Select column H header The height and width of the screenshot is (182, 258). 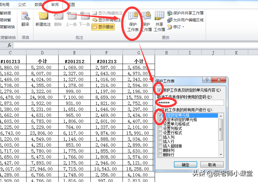point(166,53)
